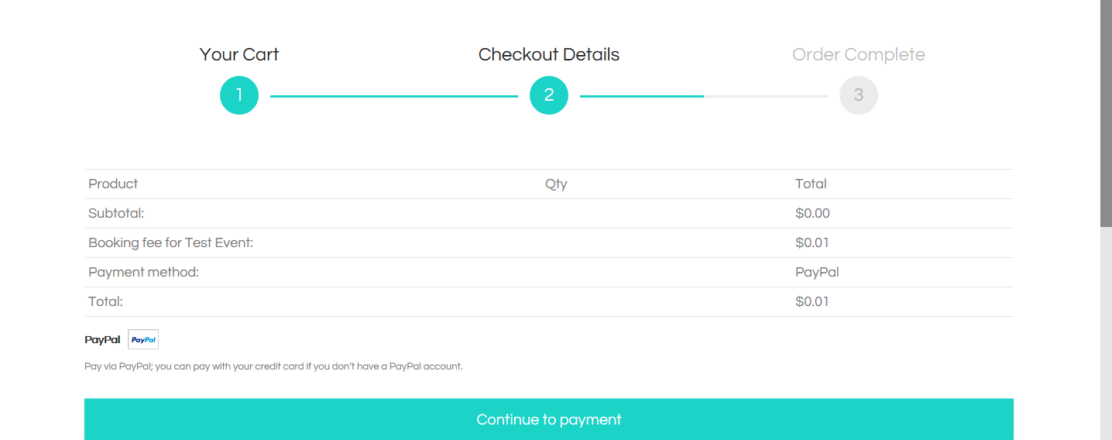Click the progress line between steps 2 and 3
This screenshot has width=1112, height=440.
click(x=704, y=96)
